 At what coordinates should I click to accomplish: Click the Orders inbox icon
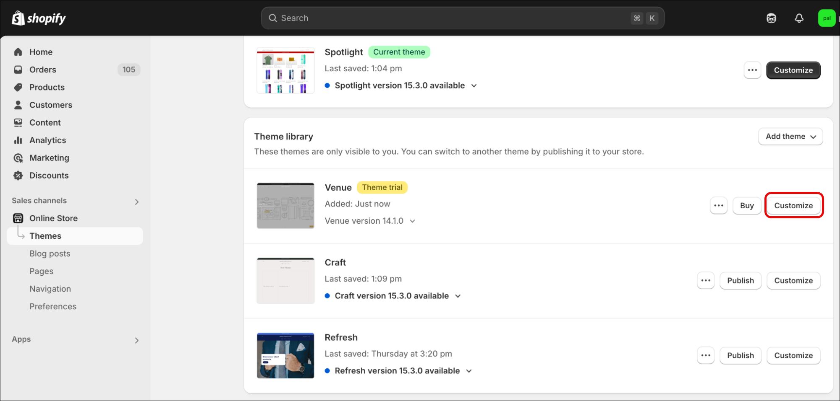pyautogui.click(x=18, y=70)
